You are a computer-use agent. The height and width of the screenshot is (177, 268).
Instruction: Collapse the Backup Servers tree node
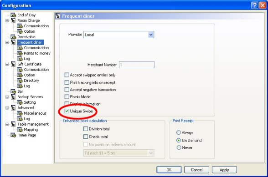pyautogui.click(x=7, y=97)
